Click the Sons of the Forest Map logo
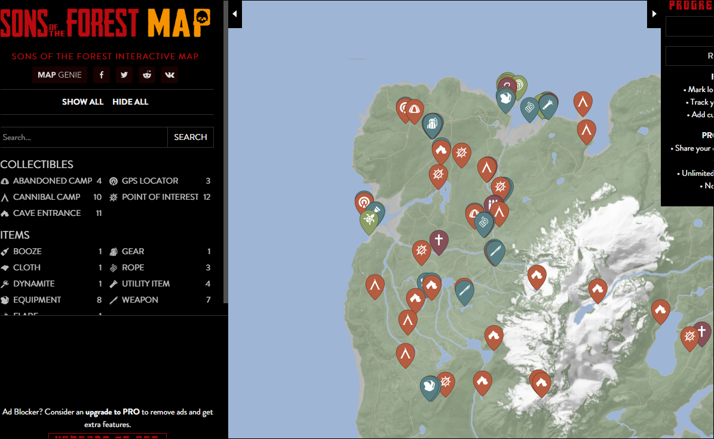Screen dimensions: 714x439 [106, 22]
